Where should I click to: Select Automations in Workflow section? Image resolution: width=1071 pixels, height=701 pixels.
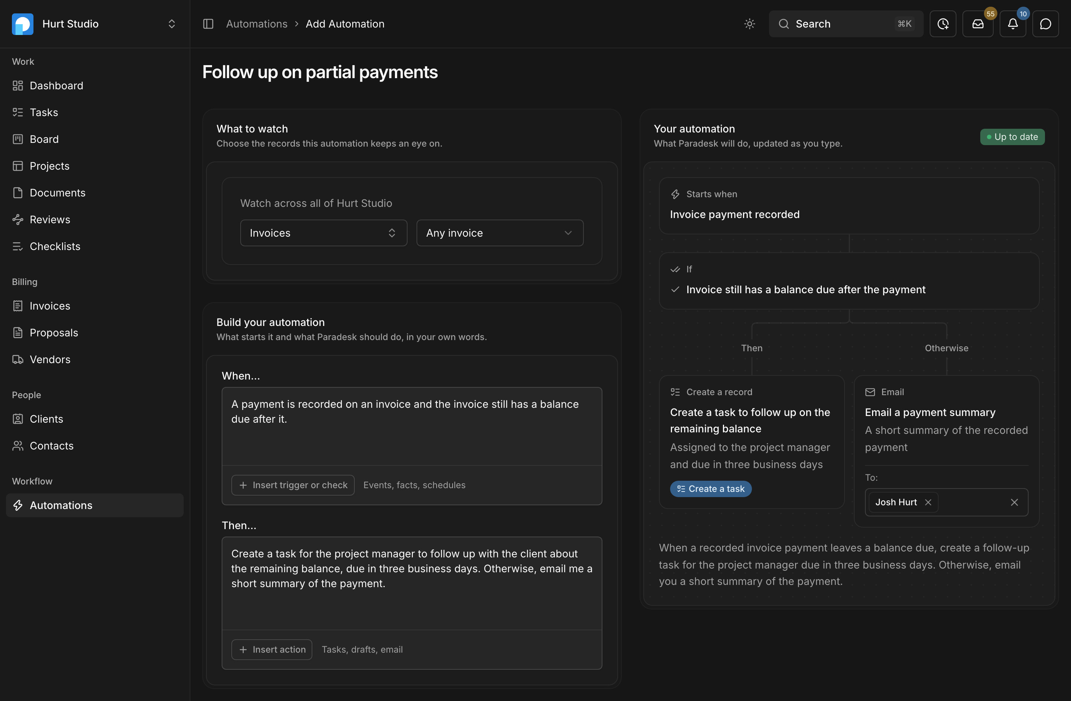tap(94, 505)
